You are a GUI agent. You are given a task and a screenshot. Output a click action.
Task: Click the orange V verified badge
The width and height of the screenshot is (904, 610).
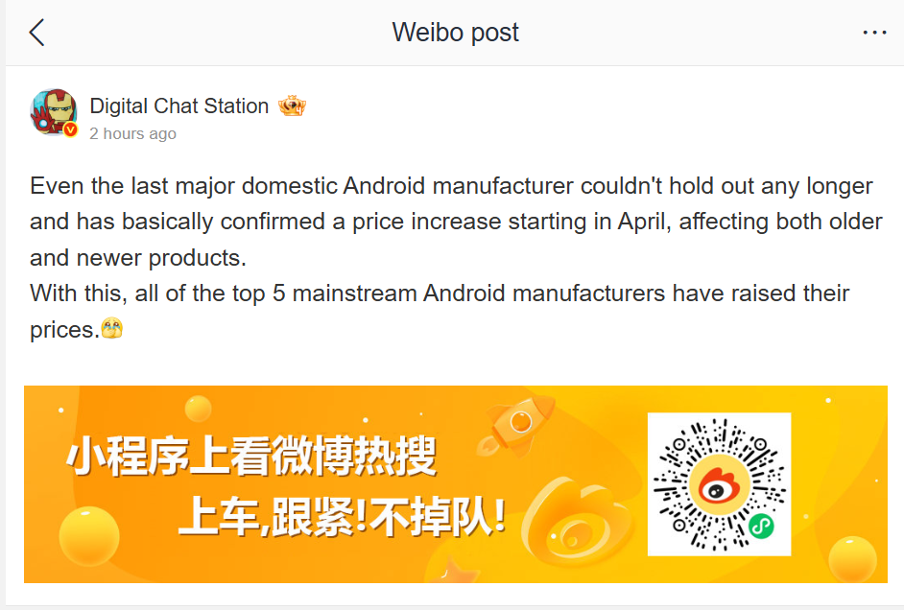click(x=70, y=128)
